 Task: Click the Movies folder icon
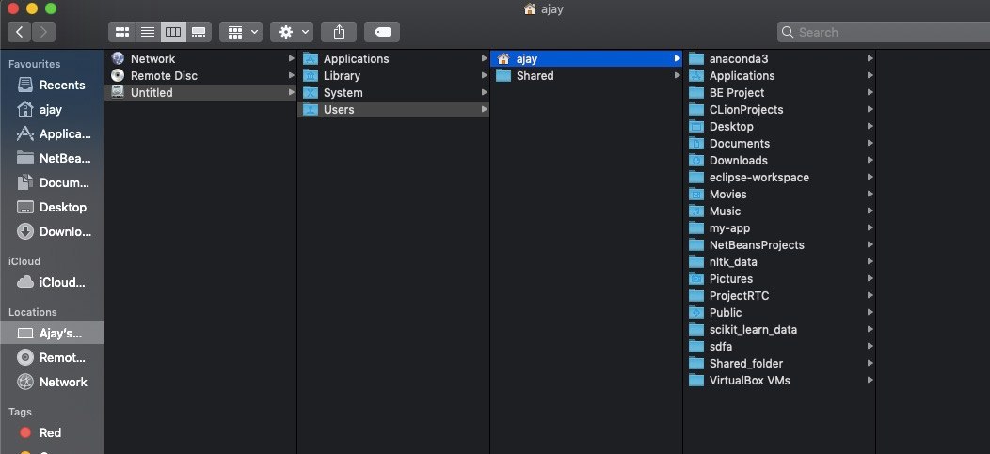point(695,195)
